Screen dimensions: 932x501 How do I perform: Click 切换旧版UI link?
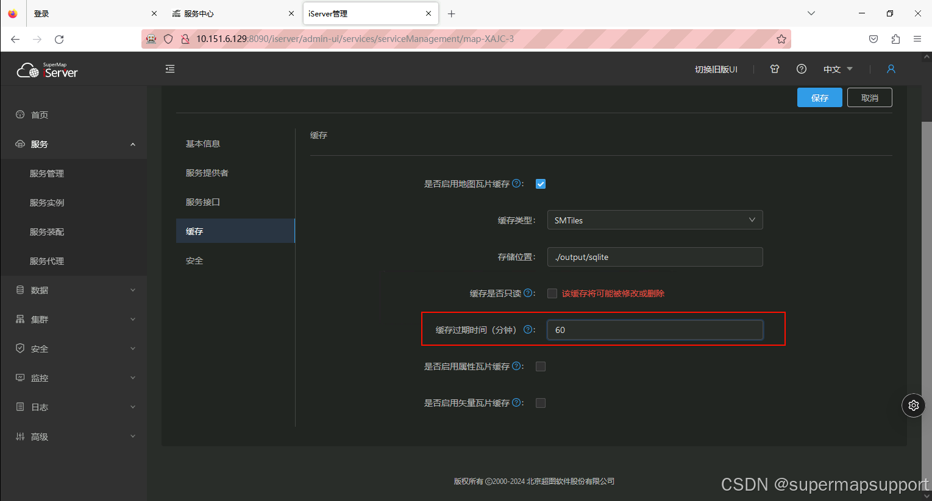[x=716, y=69]
